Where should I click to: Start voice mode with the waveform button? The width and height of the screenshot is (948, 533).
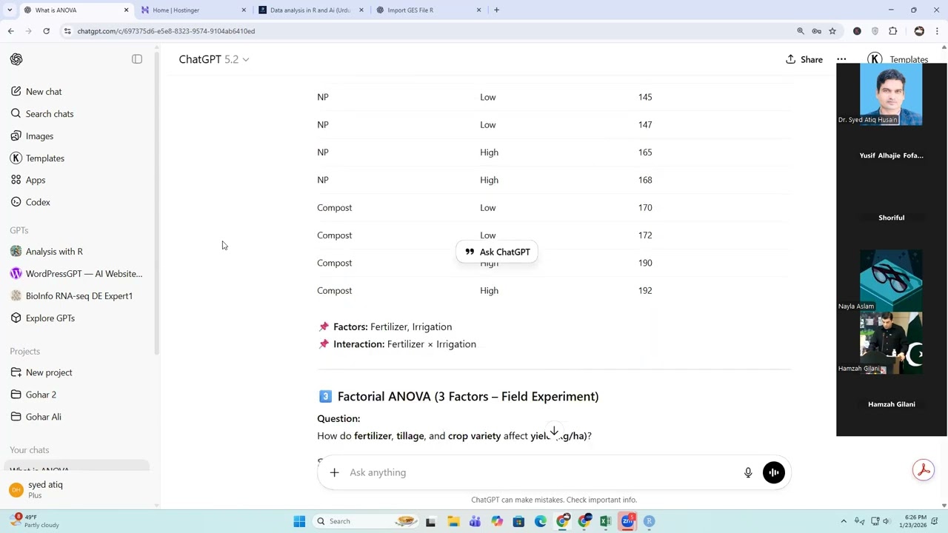click(773, 472)
